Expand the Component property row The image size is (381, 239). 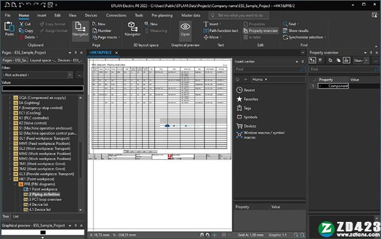(x=320, y=86)
